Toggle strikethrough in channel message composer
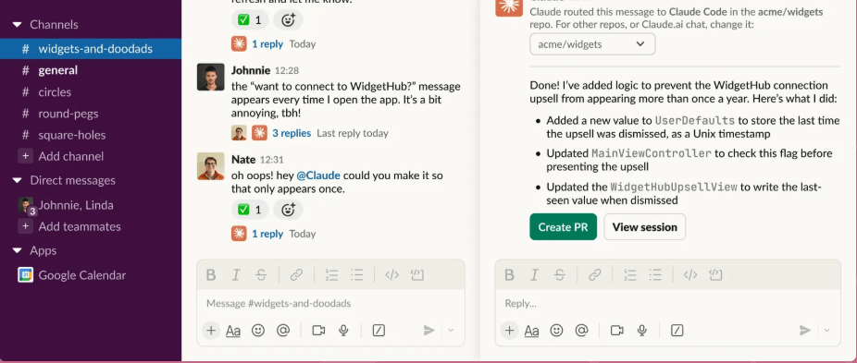This screenshot has height=363, width=857. 261,275
